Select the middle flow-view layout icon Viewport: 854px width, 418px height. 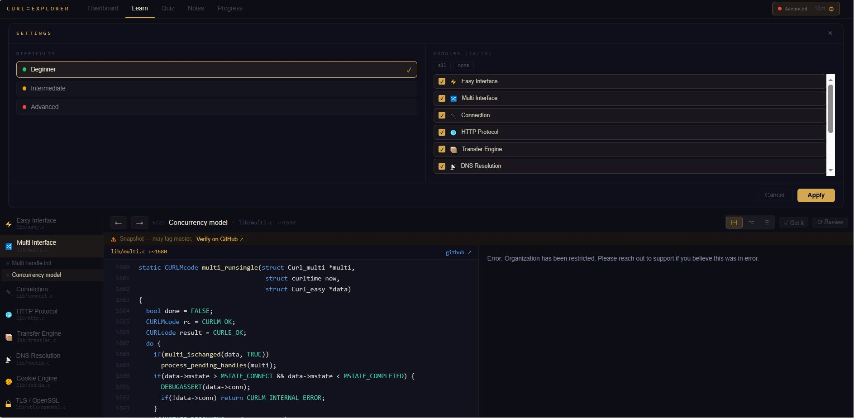(751, 223)
